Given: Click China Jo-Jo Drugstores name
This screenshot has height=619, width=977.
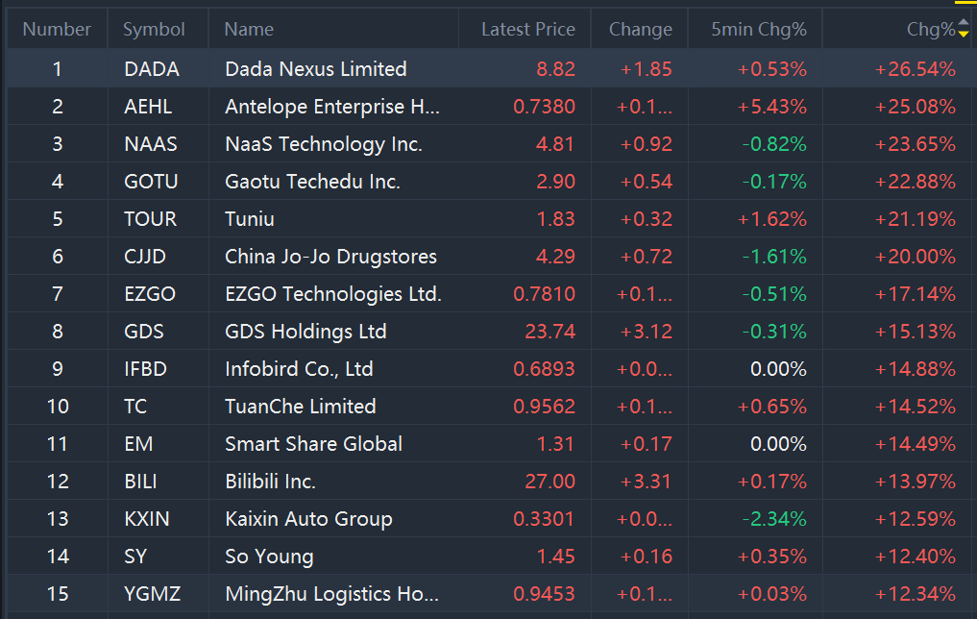Looking at the screenshot, I should (x=330, y=257).
